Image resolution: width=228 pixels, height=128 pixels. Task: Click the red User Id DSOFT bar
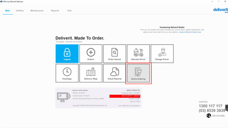[x=125, y=96]
